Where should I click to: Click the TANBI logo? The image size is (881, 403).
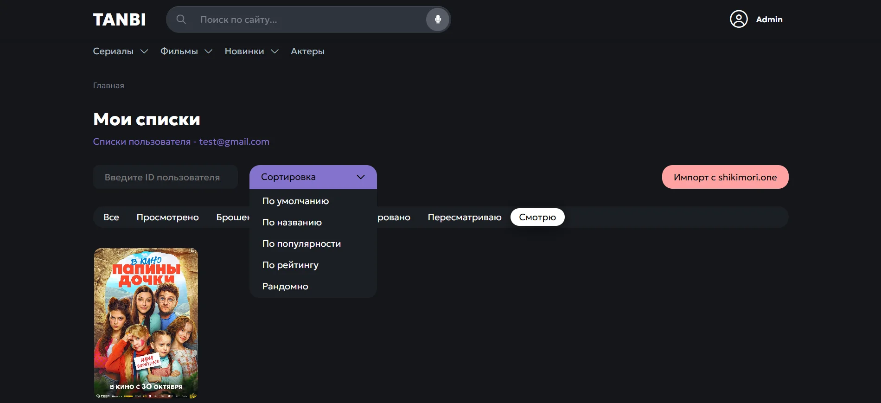(120, 19)
